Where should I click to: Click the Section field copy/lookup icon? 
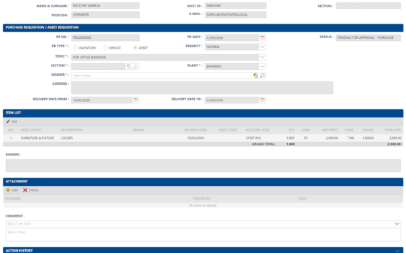click(129, 67)
